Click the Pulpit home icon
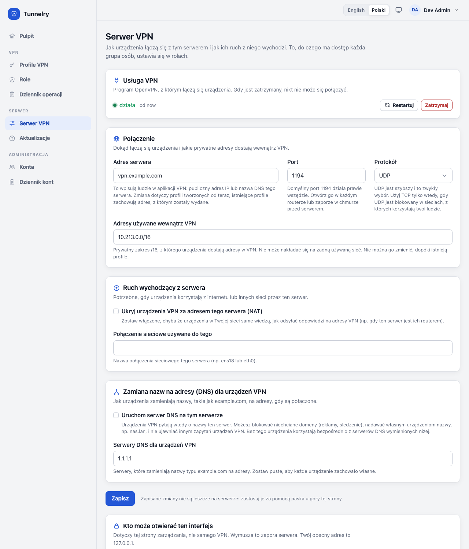 pyautogui.click(x=12, y=36)
